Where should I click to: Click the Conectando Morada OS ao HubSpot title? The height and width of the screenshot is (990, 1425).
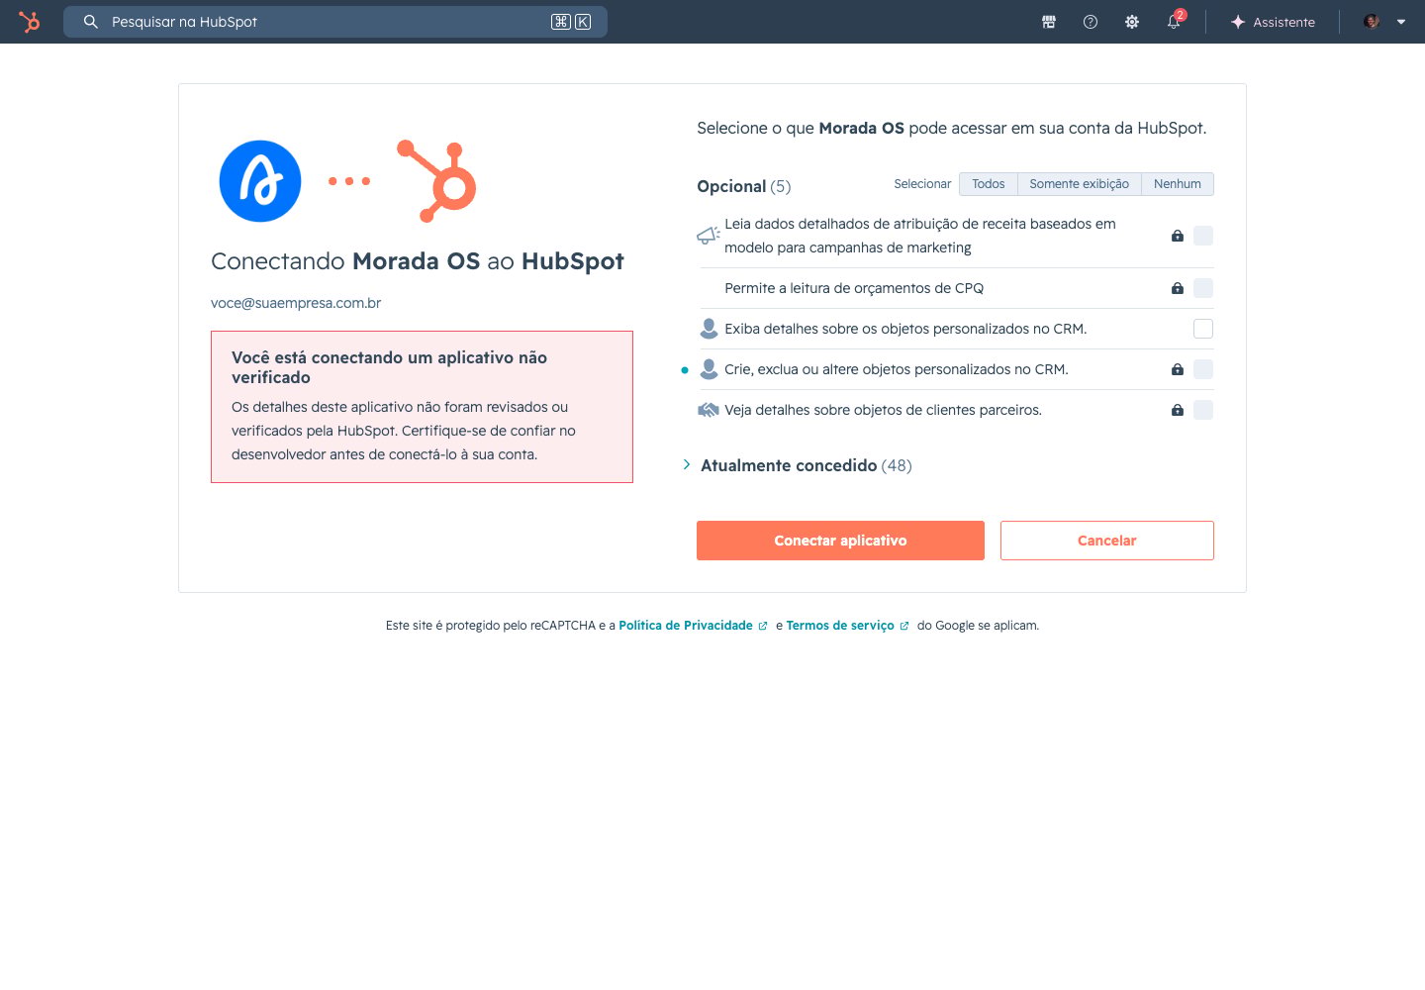pyautogui.click(x=418, y=261)
